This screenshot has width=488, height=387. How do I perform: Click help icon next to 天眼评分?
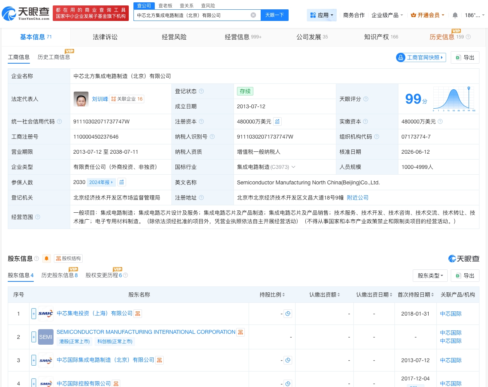pos(366,99)
